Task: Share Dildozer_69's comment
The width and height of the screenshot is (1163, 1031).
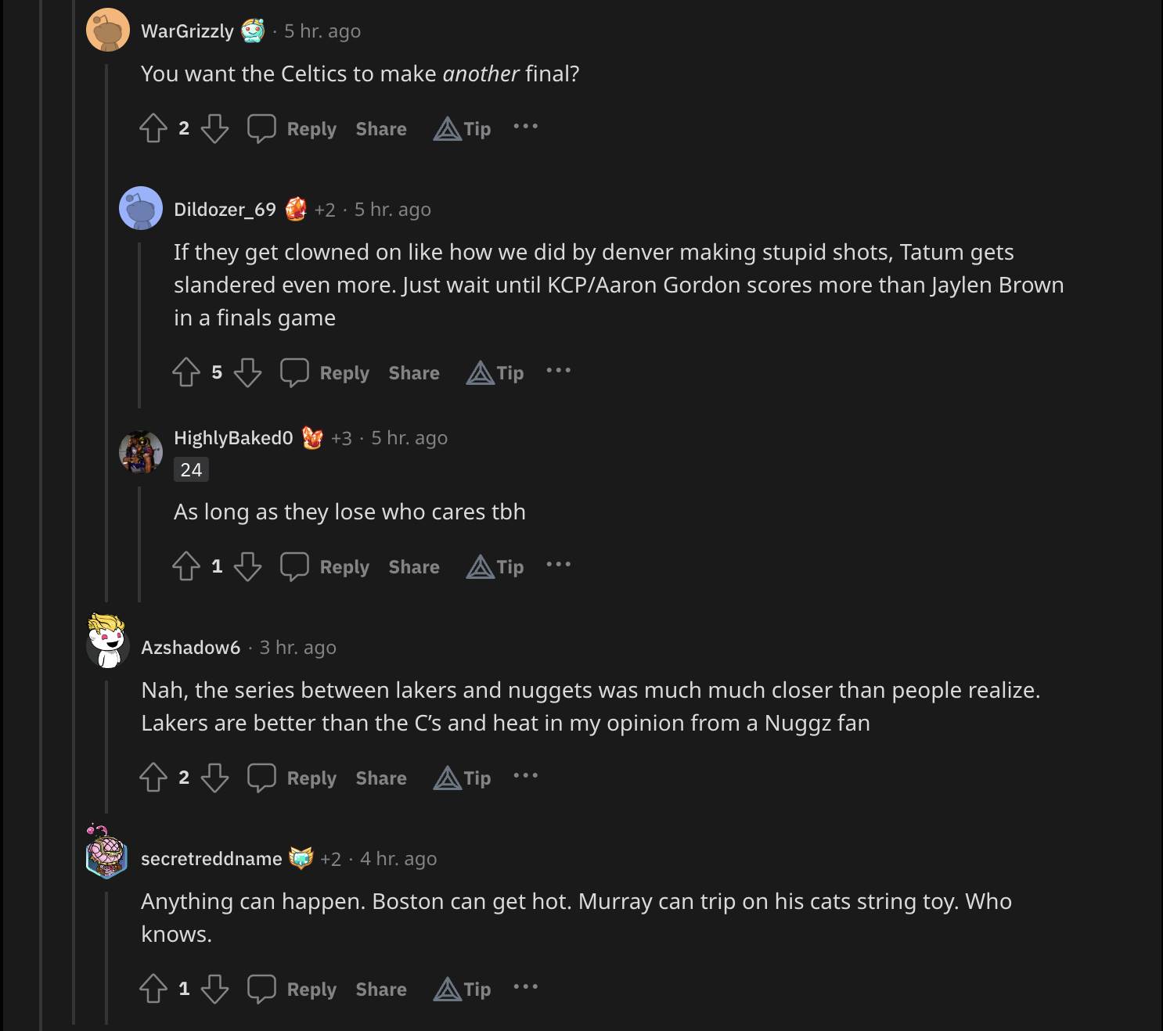Action: pyautogui.click(x=414, y=372)
